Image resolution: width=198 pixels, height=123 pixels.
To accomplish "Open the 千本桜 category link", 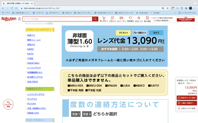I will [x=30, y=58].
